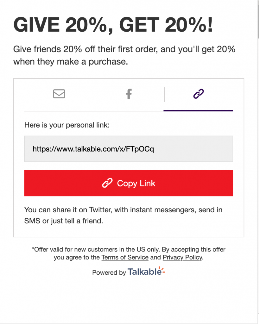Image resolution: width=259 pixels, height=324 pixels.
Task: Select the chain link share tab
Action: 199,94
